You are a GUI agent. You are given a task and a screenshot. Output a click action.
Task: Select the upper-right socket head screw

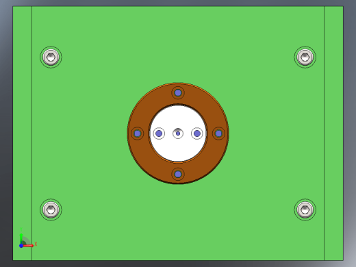pyautogui.click(x=305, y=57)
